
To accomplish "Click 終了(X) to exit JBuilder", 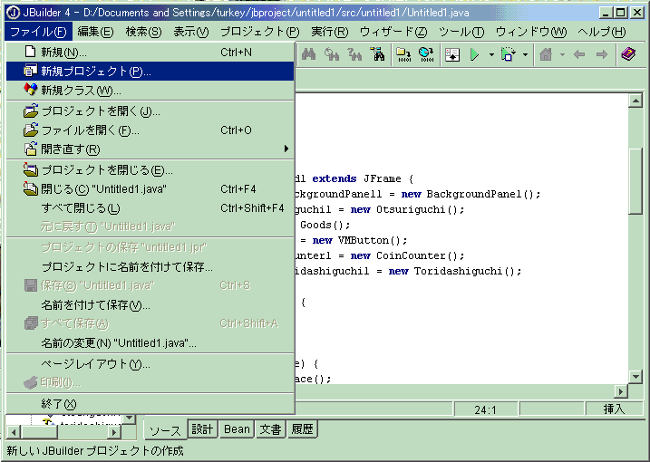I will (x=59, y=403).
